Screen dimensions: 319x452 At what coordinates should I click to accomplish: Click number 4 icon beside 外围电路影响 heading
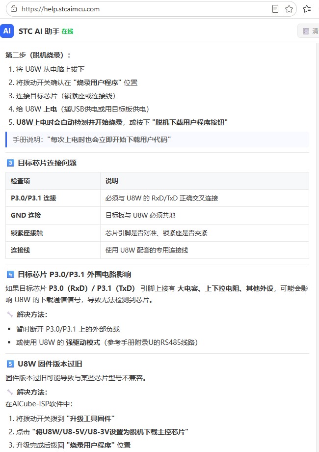pos(10,275)
